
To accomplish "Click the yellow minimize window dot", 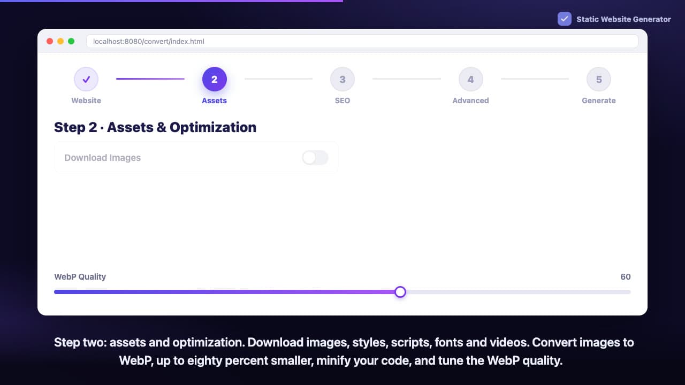I will (60, 41).
